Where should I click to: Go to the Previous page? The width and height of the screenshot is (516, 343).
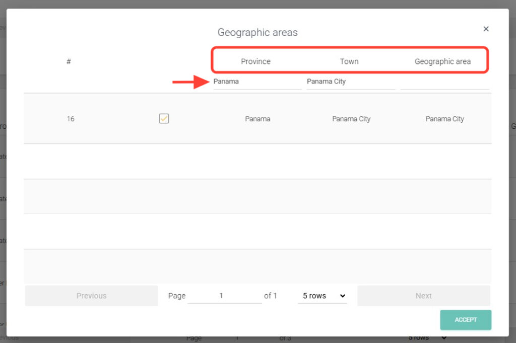tap(91, 296)
